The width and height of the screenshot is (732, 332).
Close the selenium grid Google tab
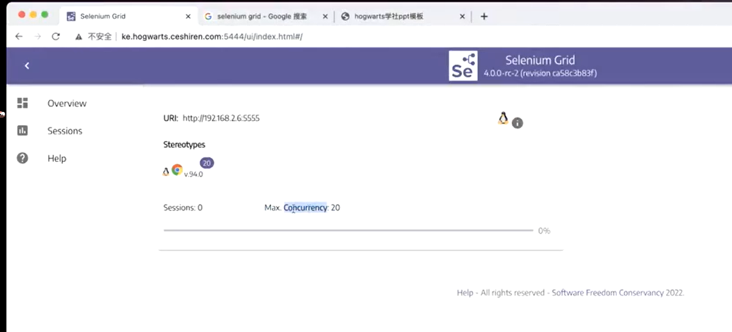[x=325, y=17]
